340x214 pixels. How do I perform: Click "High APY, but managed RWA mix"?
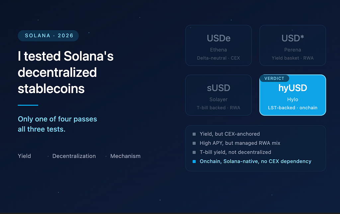240,143
